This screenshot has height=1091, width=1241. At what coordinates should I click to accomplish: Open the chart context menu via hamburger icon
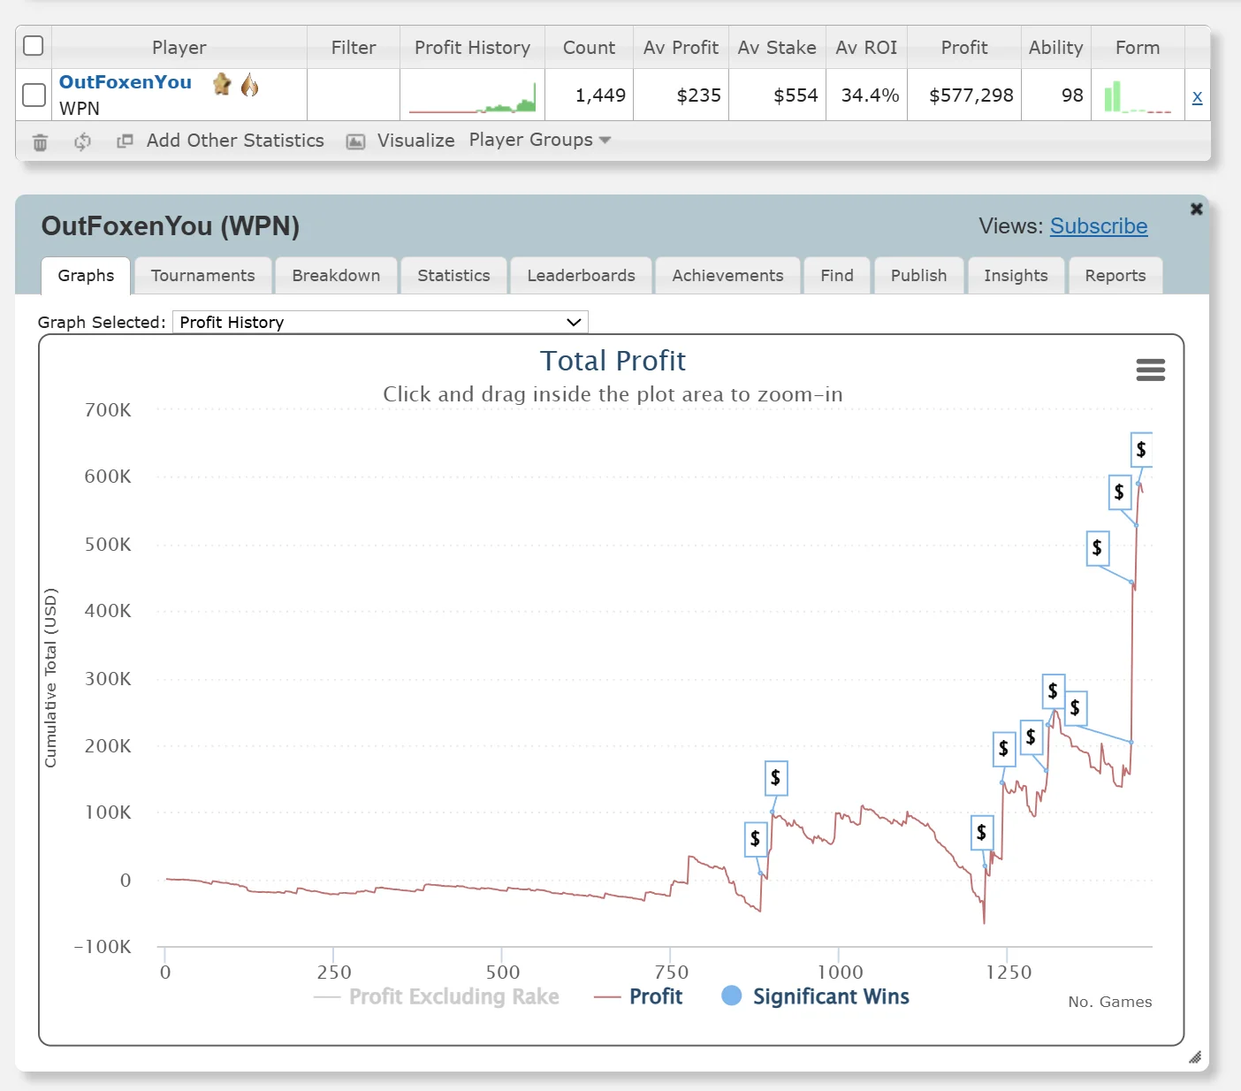pos(1150,370)
